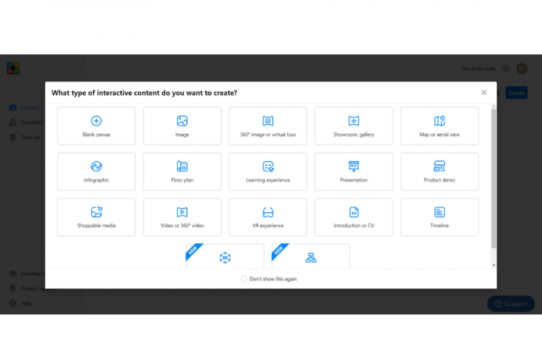The width and height of the screenshot is (542, 362).
Task: Open the Support chat button
Action: (x=511, y=304)
